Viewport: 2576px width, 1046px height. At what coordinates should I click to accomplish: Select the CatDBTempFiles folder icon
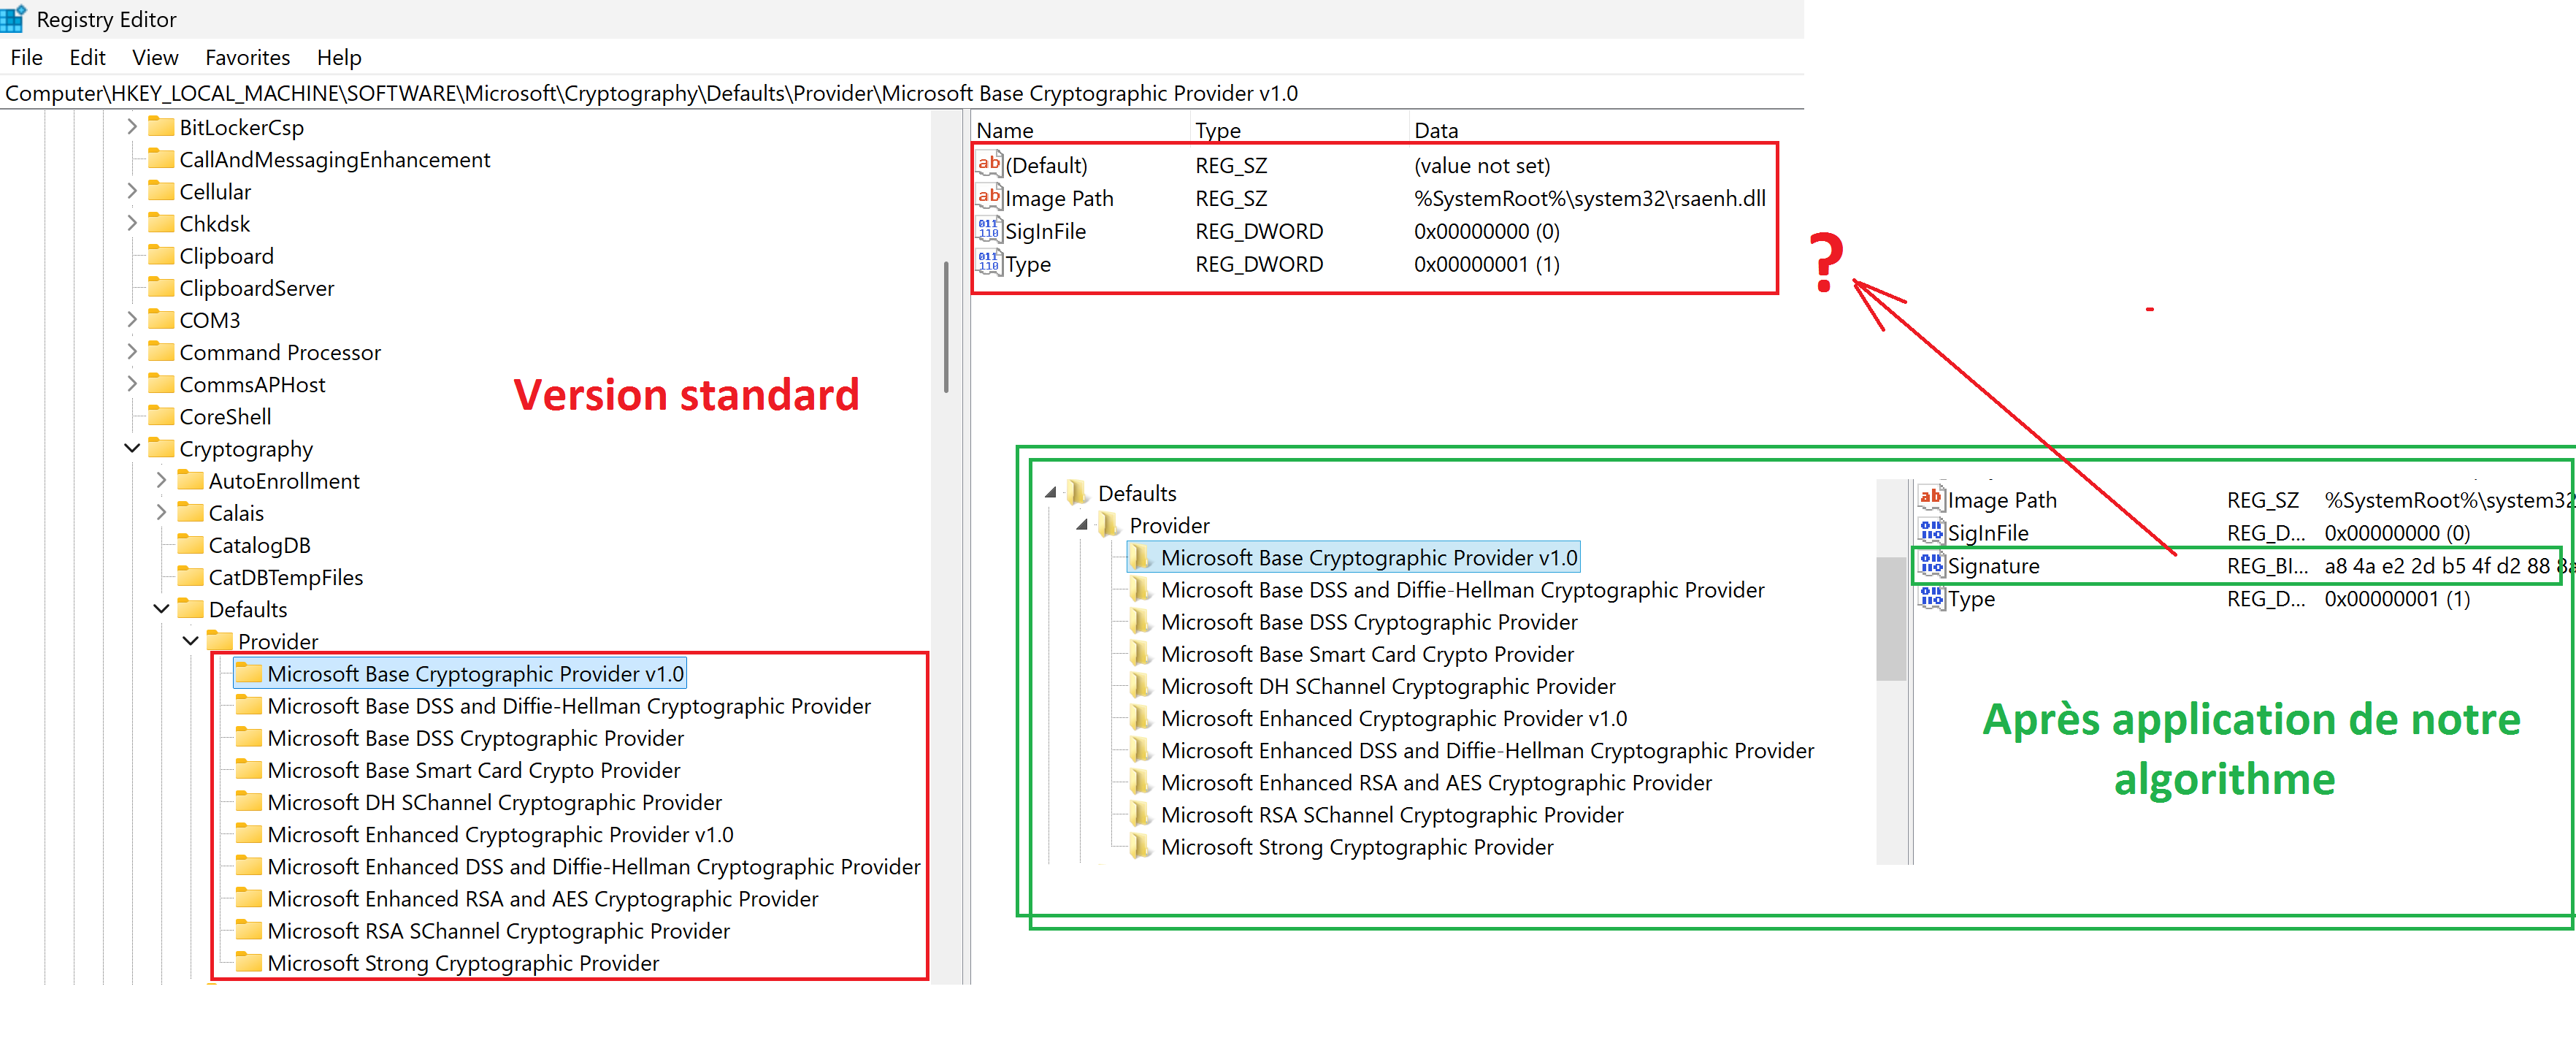(x=190, y=576)
